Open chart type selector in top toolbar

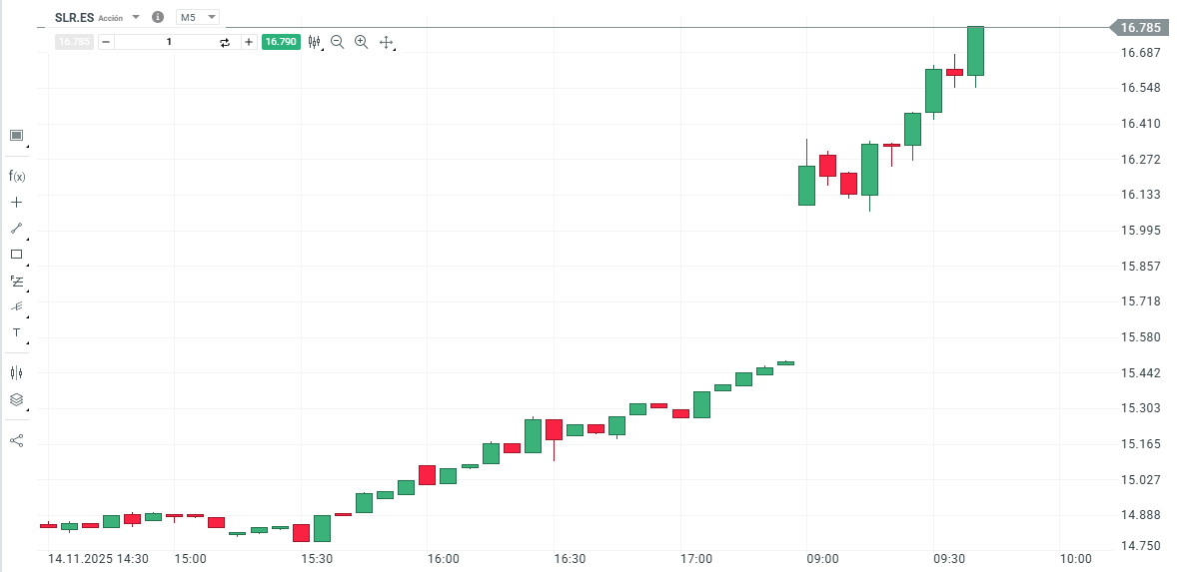315,42
